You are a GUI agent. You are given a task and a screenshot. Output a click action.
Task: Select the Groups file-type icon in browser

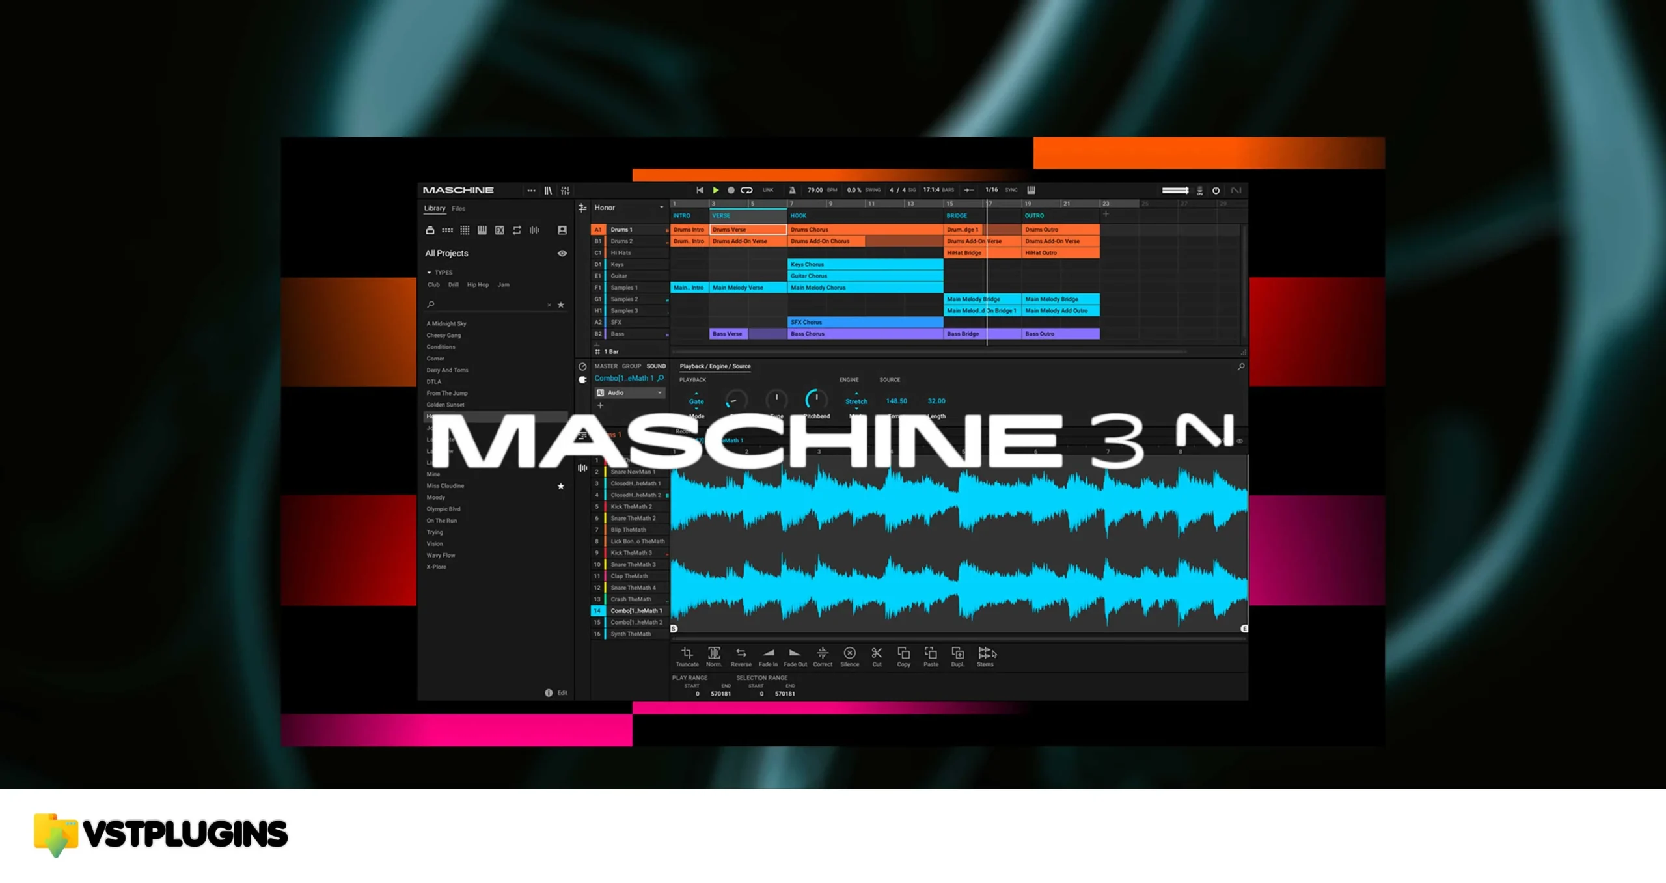tap(447, 230)
